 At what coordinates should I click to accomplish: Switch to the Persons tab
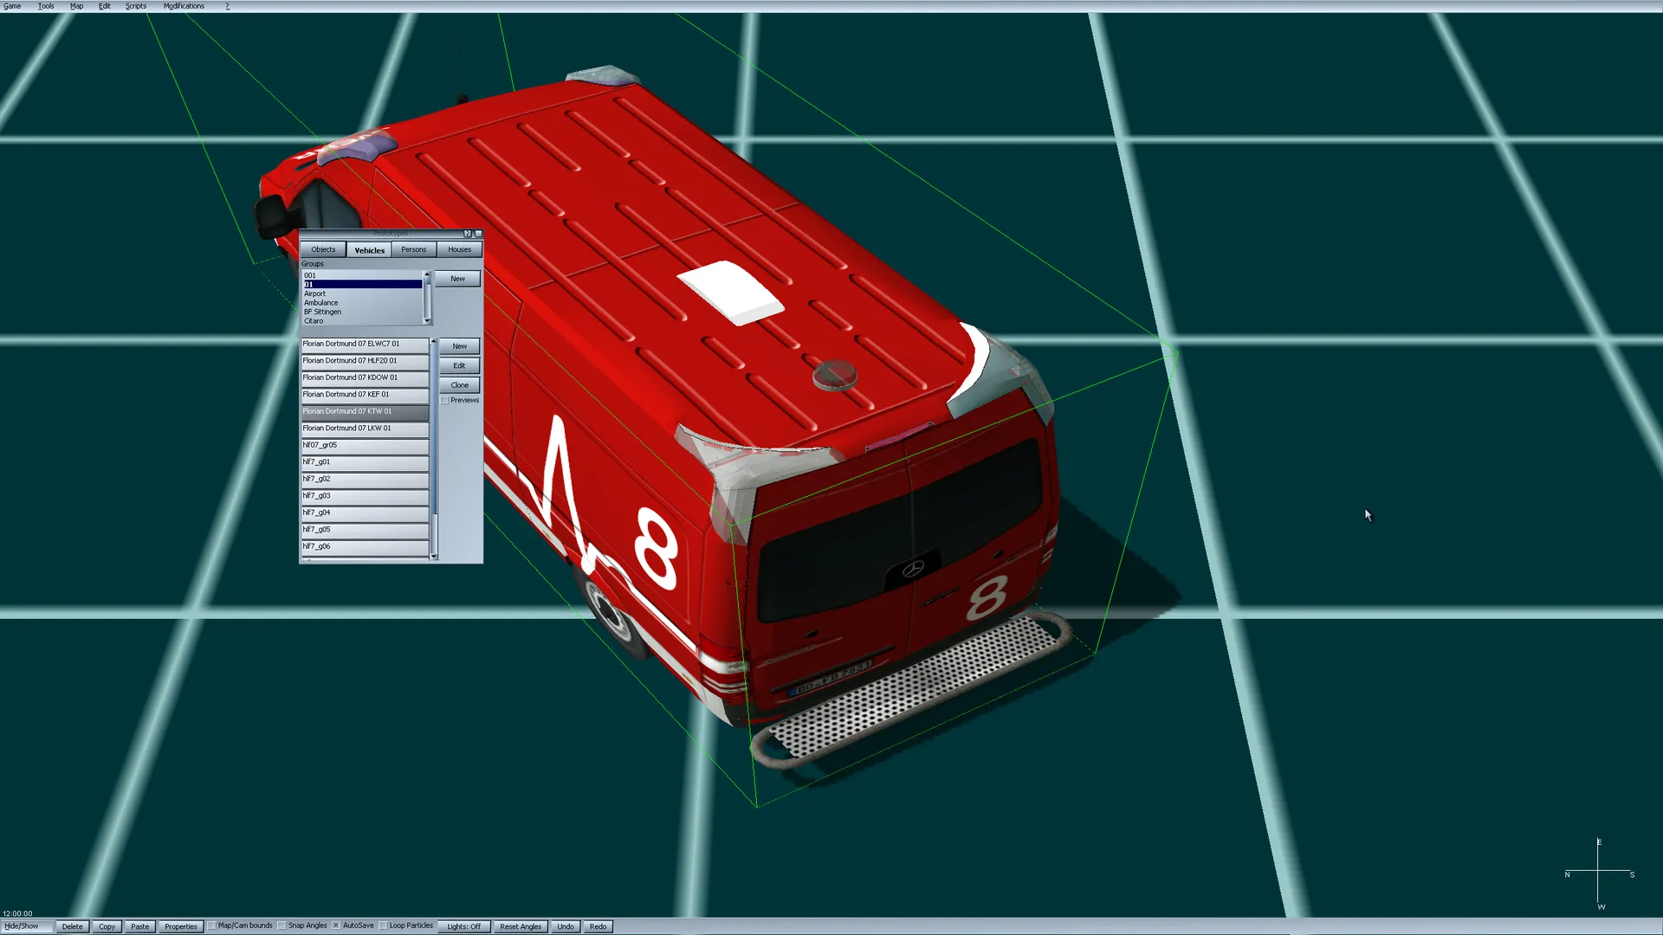pyautogui.click(x=413, y=249)
